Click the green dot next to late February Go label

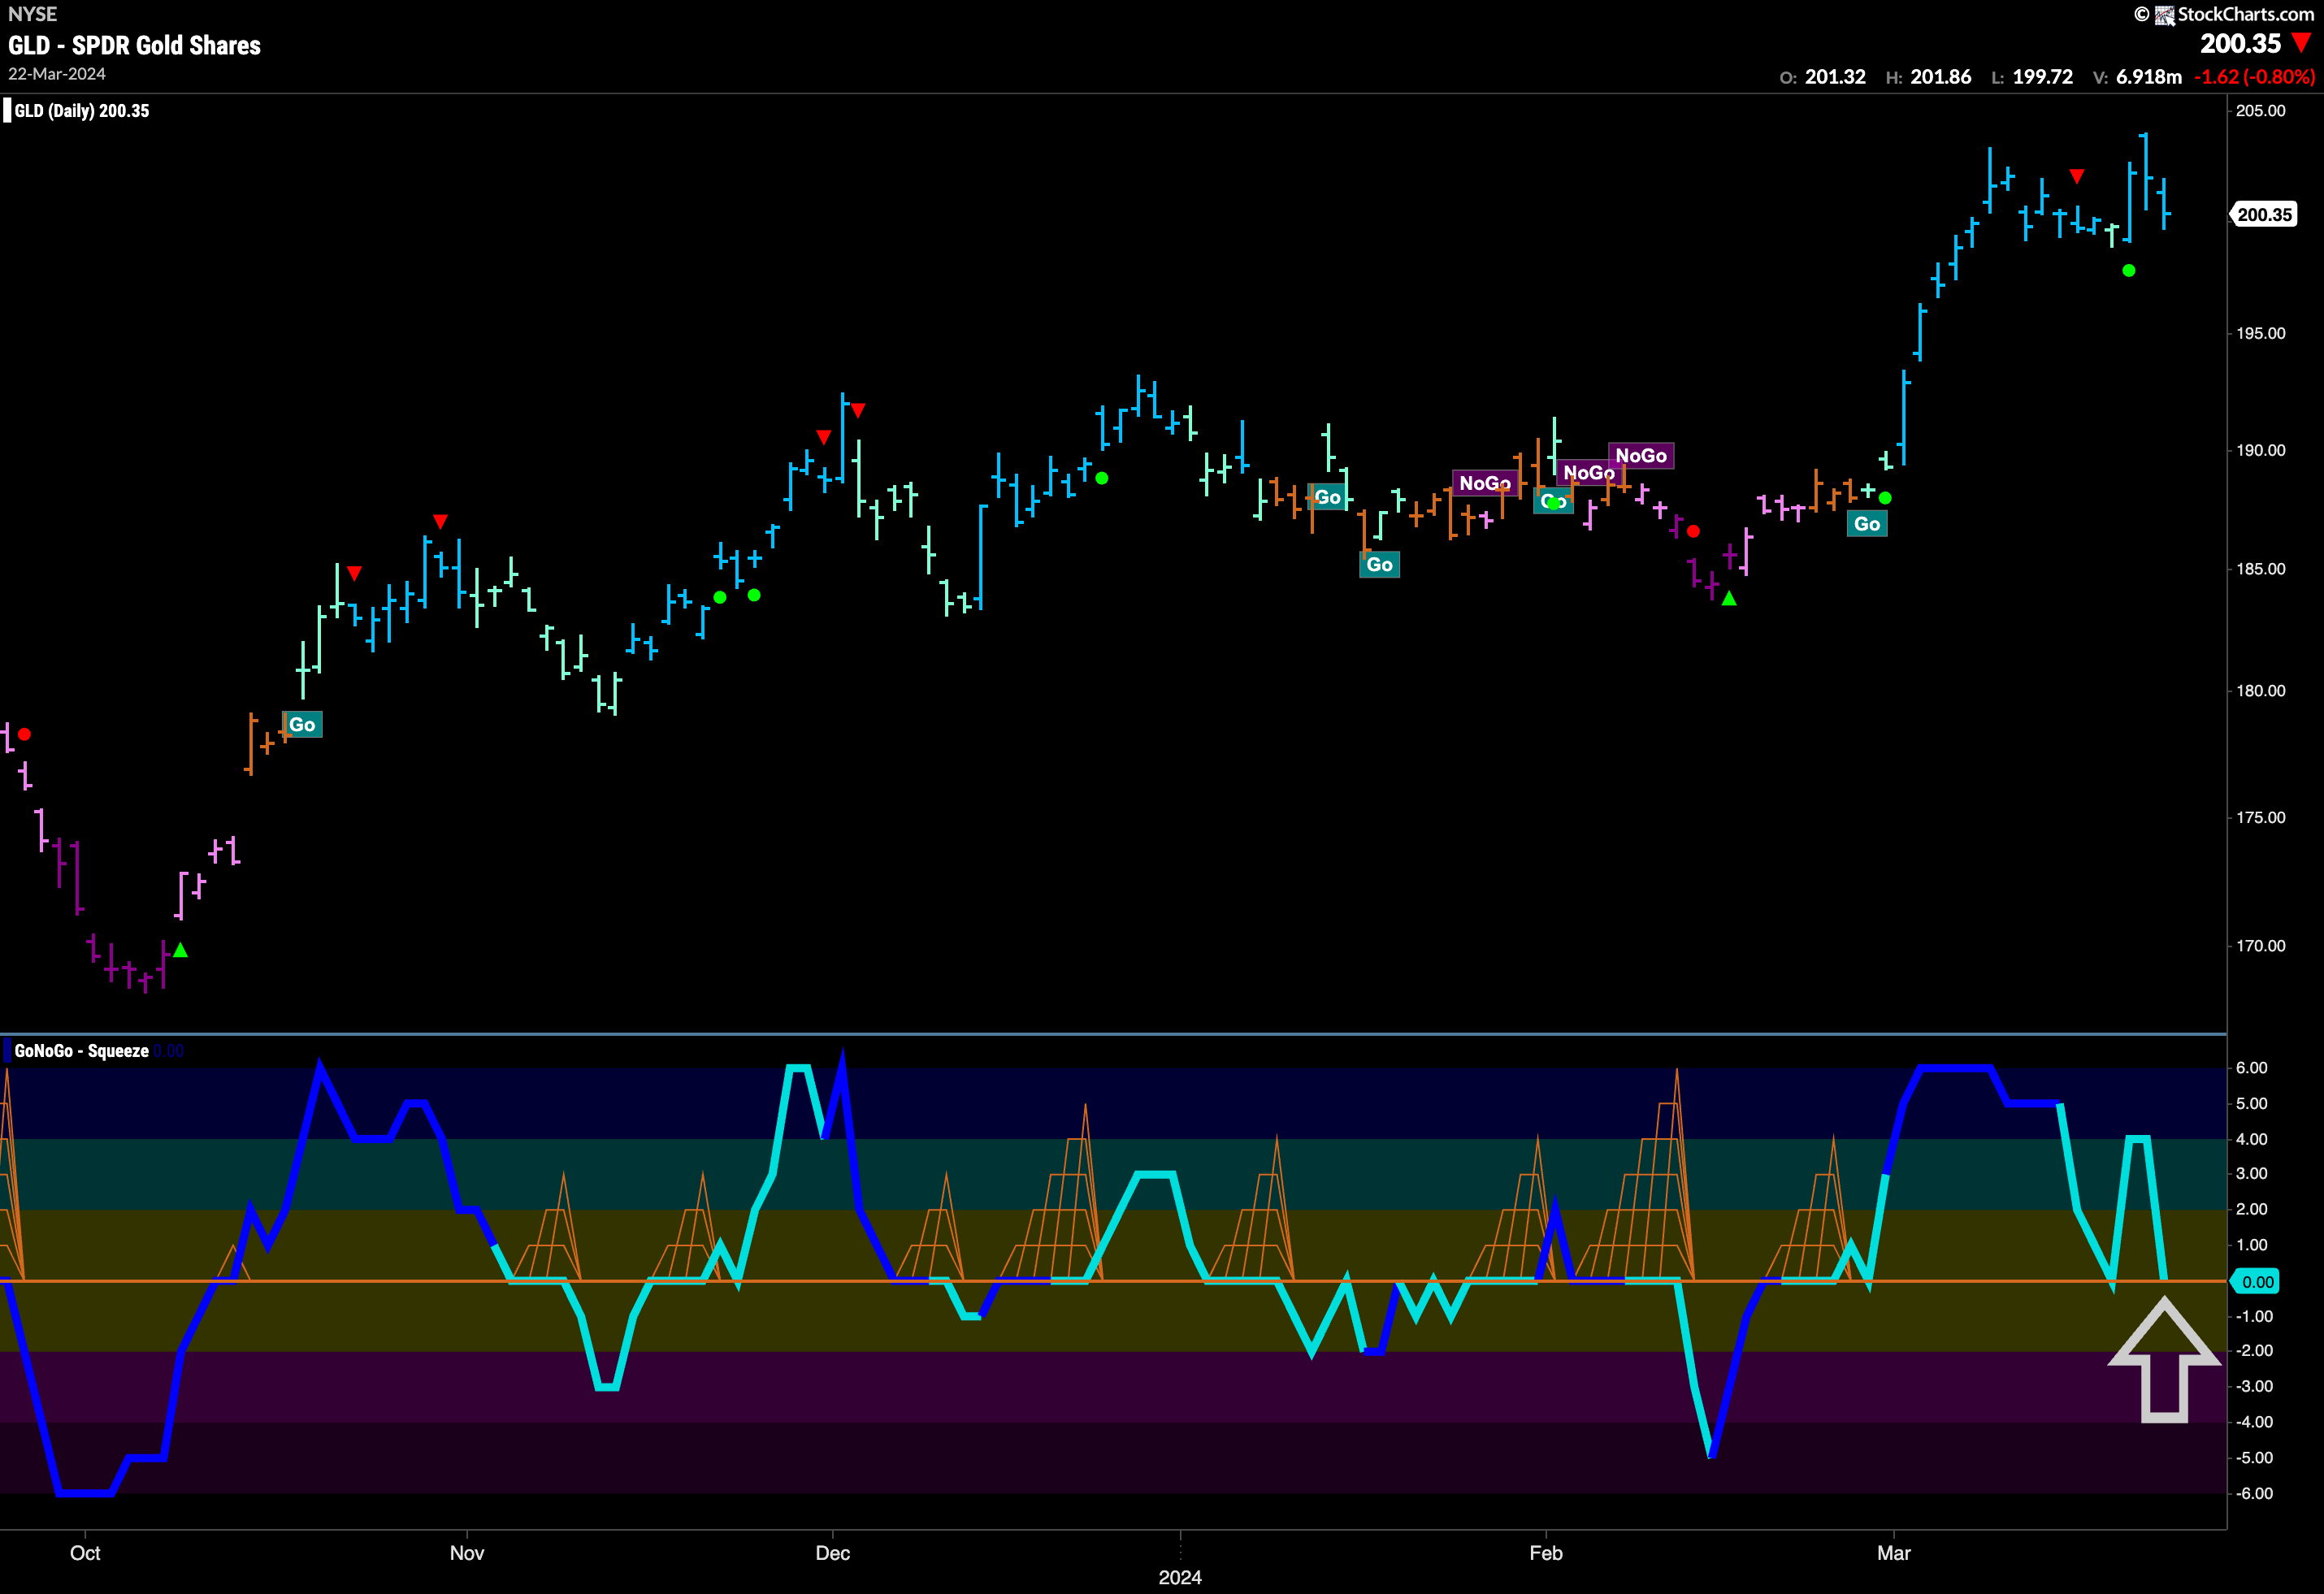coord(1885,498)
